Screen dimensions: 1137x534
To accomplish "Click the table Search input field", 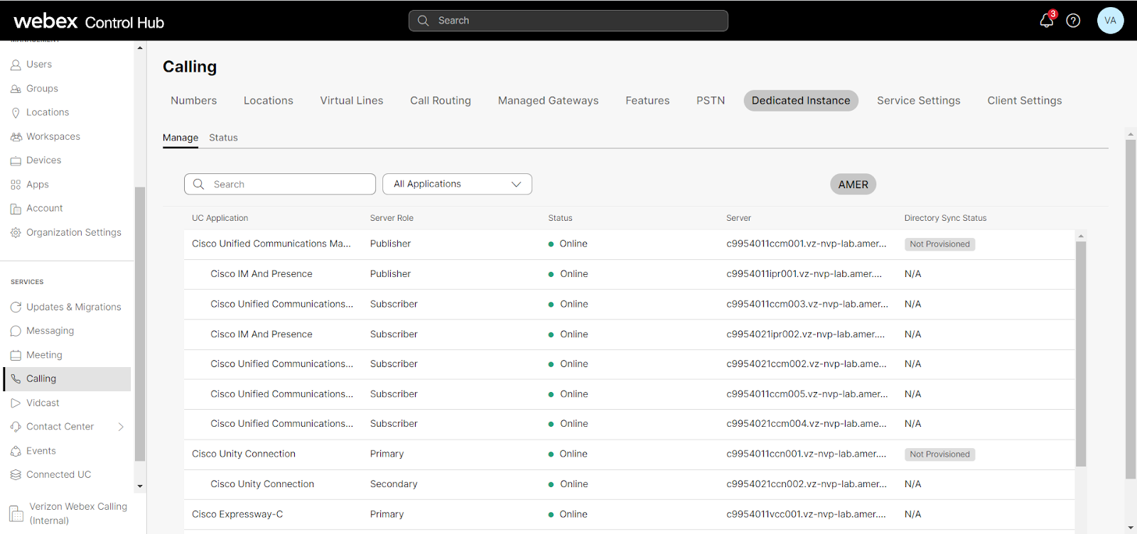I will (280, 184).
